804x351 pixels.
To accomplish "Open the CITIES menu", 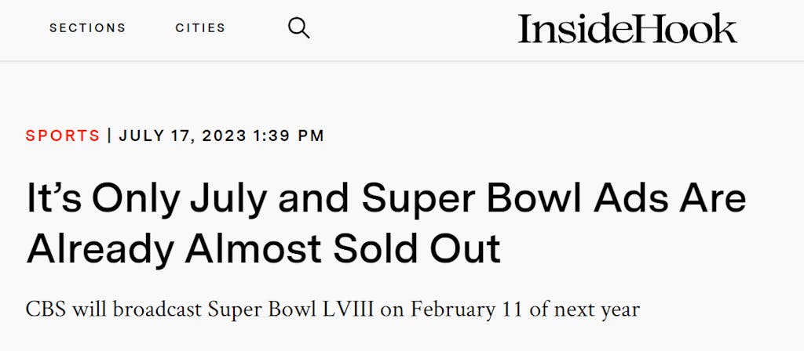I will click(x=200, y=28).
